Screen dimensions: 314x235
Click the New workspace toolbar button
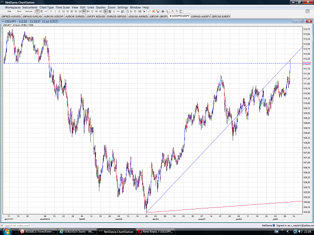[x=9, y=12]
